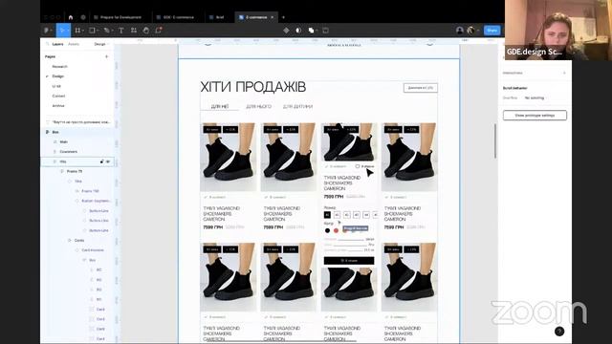Open the Figma main menu icon
This screenshot has height=344, width=612.
[x=46, y=30]
